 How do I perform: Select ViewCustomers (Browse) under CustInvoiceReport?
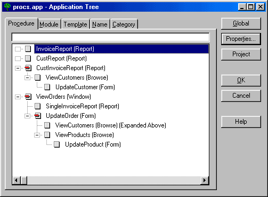(77, 78)
